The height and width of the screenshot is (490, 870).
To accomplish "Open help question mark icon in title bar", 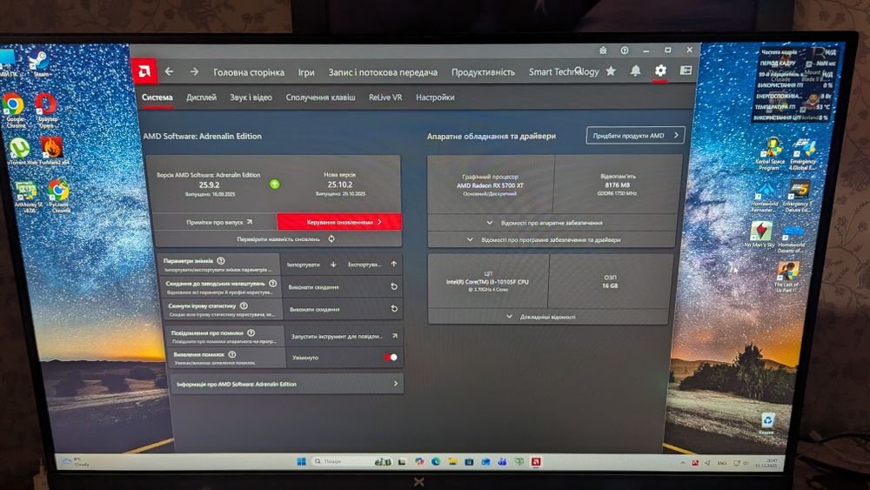I will (x=625, y=50).
